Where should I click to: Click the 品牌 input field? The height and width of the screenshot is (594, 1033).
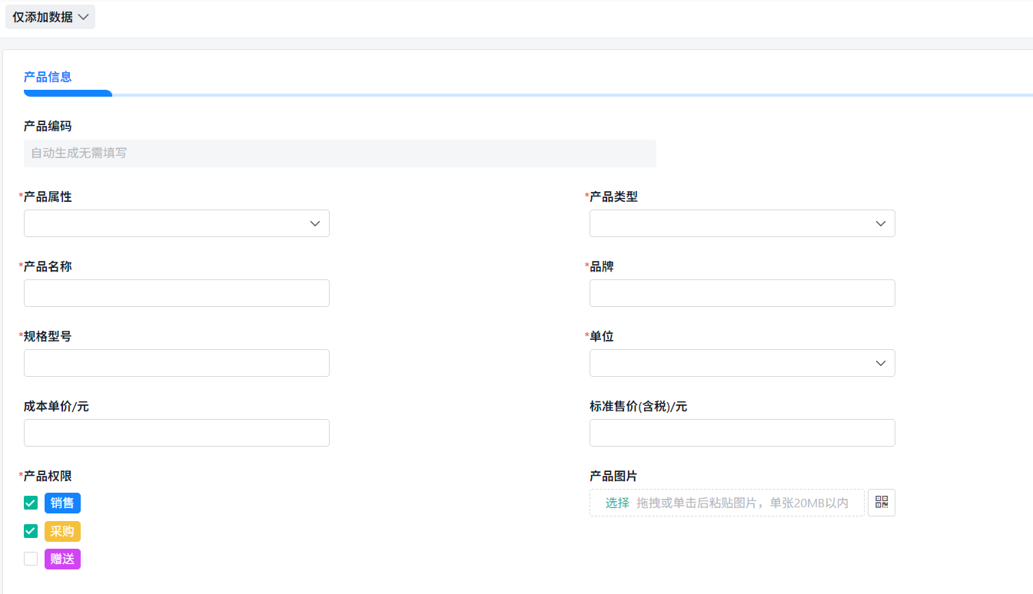pyautogui.click(x=742, y=292)
